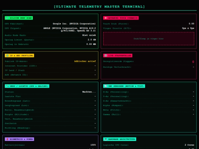Select the ANGLE NVIDIA chipset value text
This screenshot has width=199, height=149.
click(x=70, y=29)
